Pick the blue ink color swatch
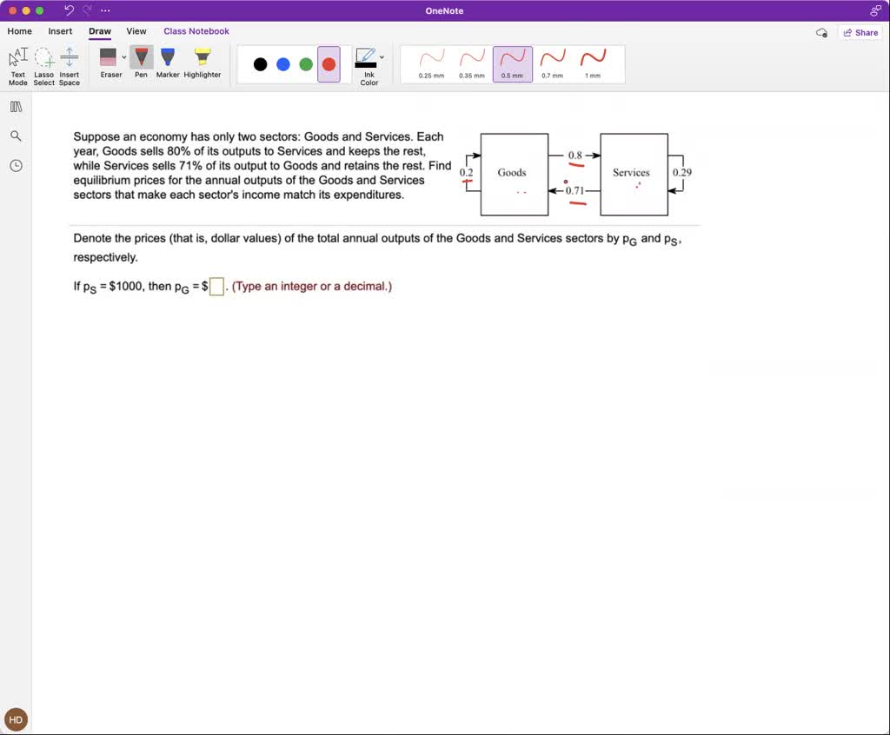 tap(282, 63)
